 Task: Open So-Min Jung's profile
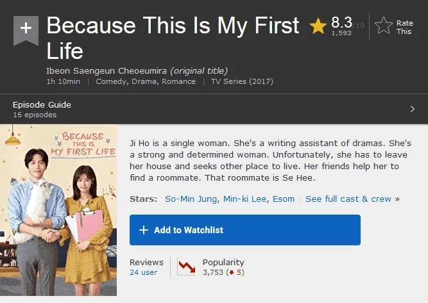[x=191, y=199]
